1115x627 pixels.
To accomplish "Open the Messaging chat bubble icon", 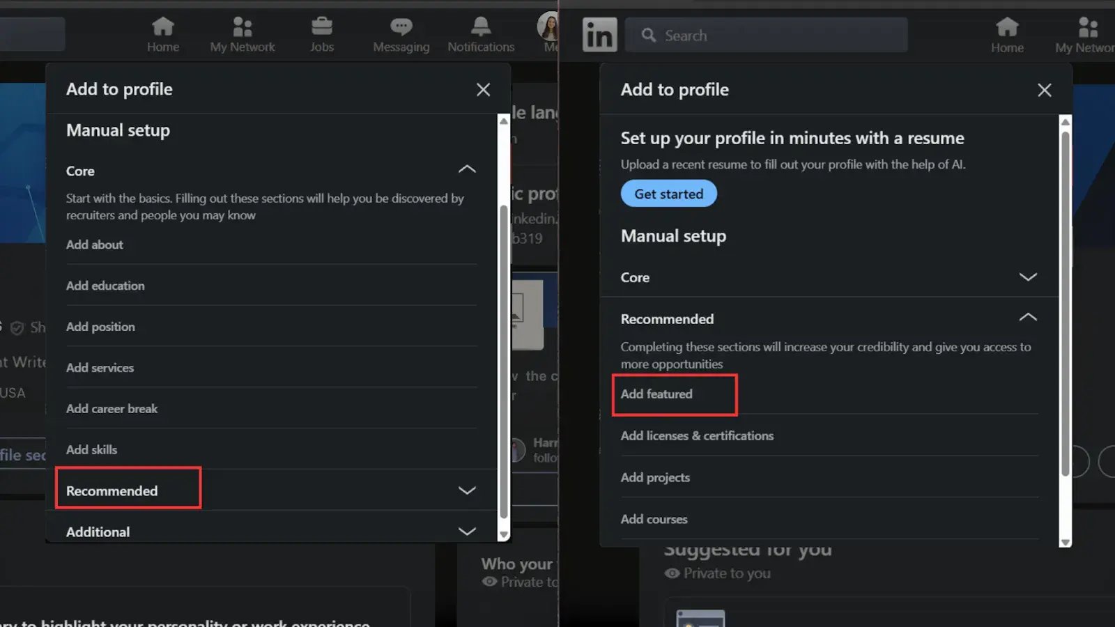I will pos(401,28).
